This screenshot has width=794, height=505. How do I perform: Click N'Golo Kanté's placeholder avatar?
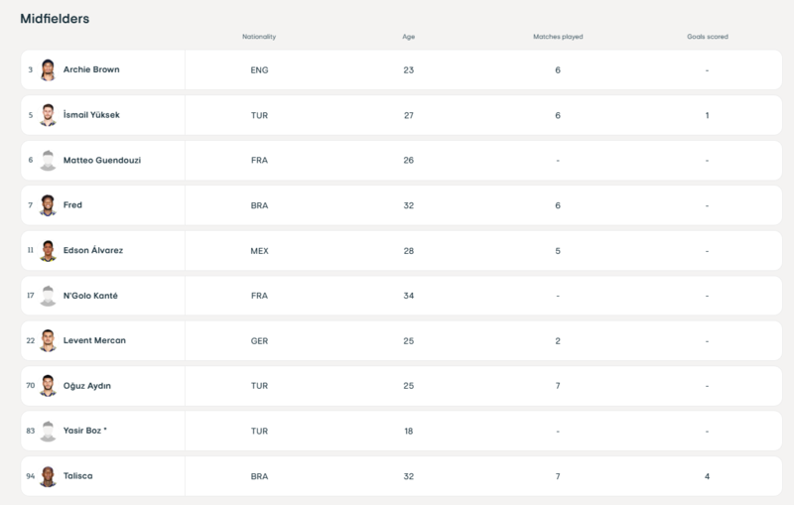[x=48, y=296]
